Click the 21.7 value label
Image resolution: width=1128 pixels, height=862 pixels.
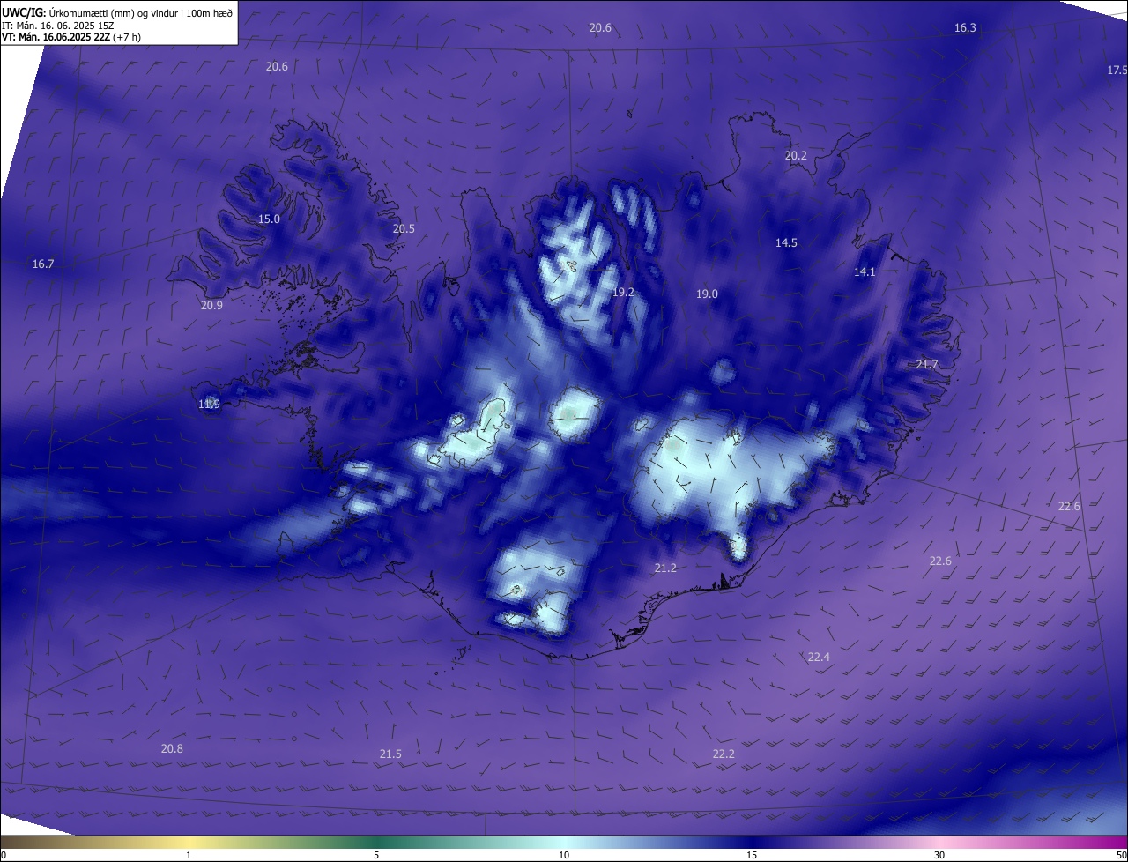pyautogui.click(x=927, y=365)
